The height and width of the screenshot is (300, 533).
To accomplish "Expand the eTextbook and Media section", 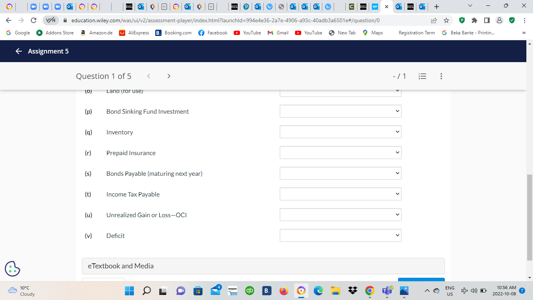I will tap(263, 266).
